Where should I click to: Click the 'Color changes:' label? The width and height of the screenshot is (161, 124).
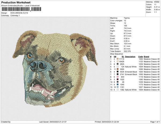(116, 21)
